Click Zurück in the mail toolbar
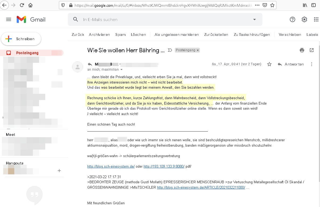 (x=78, y=34)
